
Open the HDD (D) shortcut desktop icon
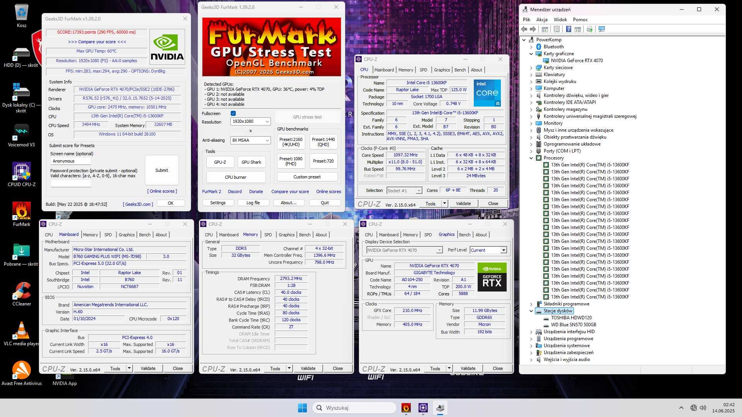point(21,57)
